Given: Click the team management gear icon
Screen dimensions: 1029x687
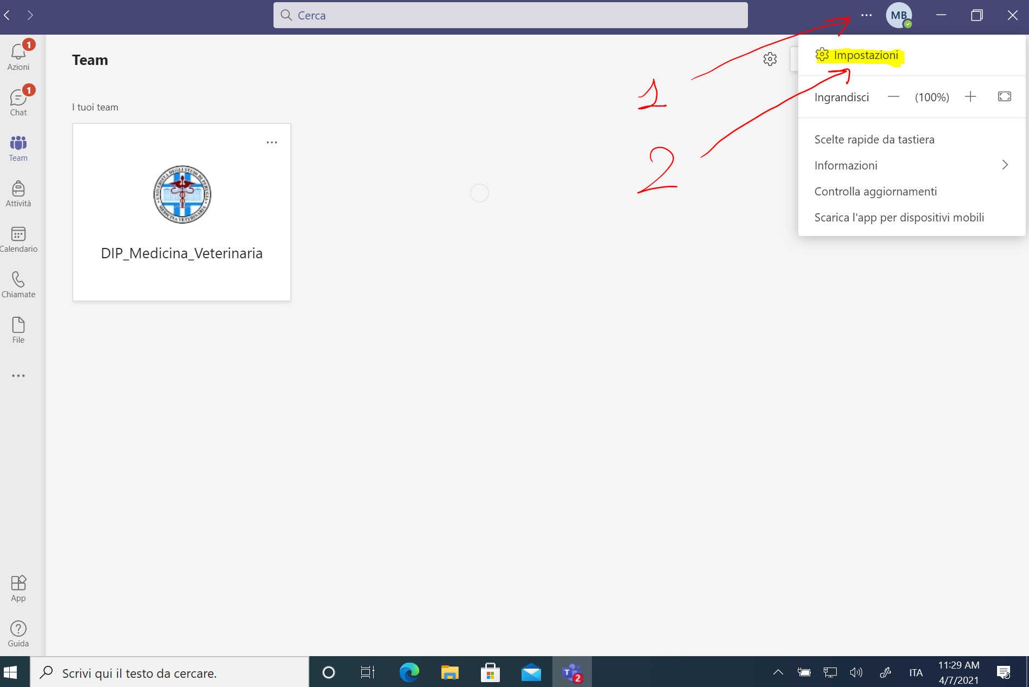Looking at the screenshot, I should click(x=770, y=59).
